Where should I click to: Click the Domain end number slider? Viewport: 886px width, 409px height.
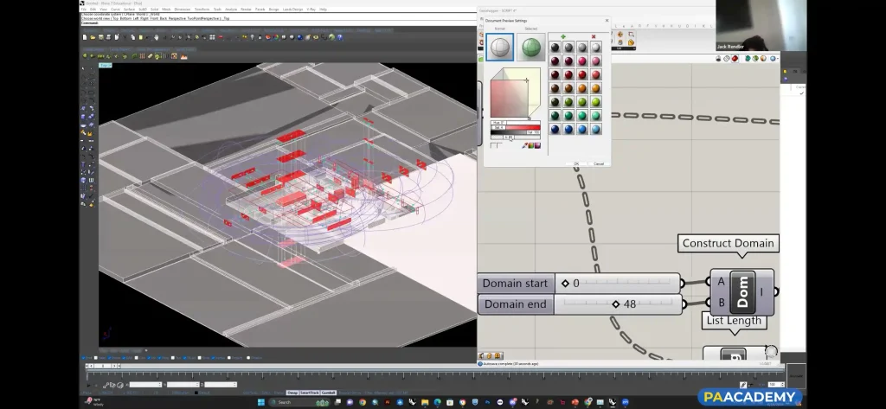[x=615, y=304]
